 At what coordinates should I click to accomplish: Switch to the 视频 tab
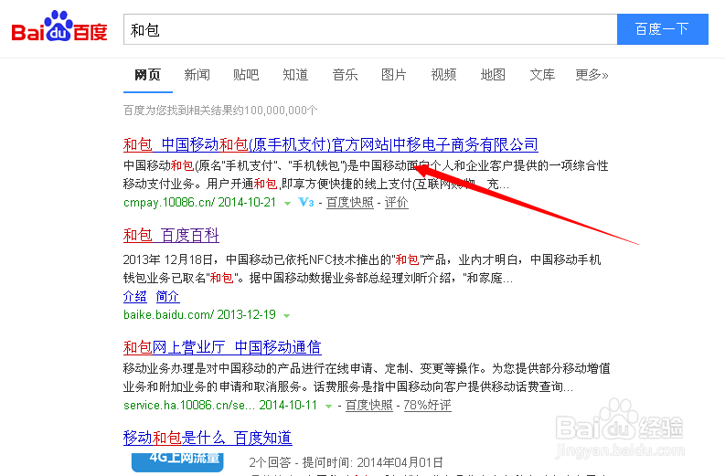[x=443, y=75]
